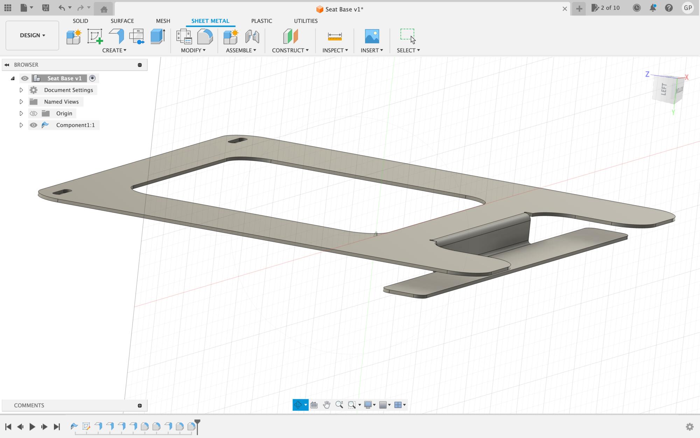
Task: Open timeline settings gear
Action: pos(690,427)
